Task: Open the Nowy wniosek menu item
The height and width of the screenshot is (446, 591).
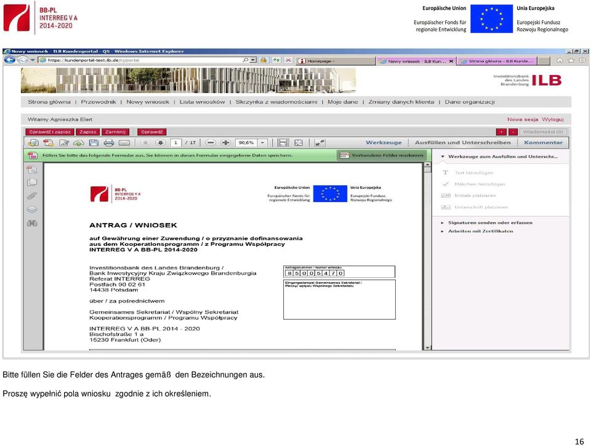Action: 148,102
